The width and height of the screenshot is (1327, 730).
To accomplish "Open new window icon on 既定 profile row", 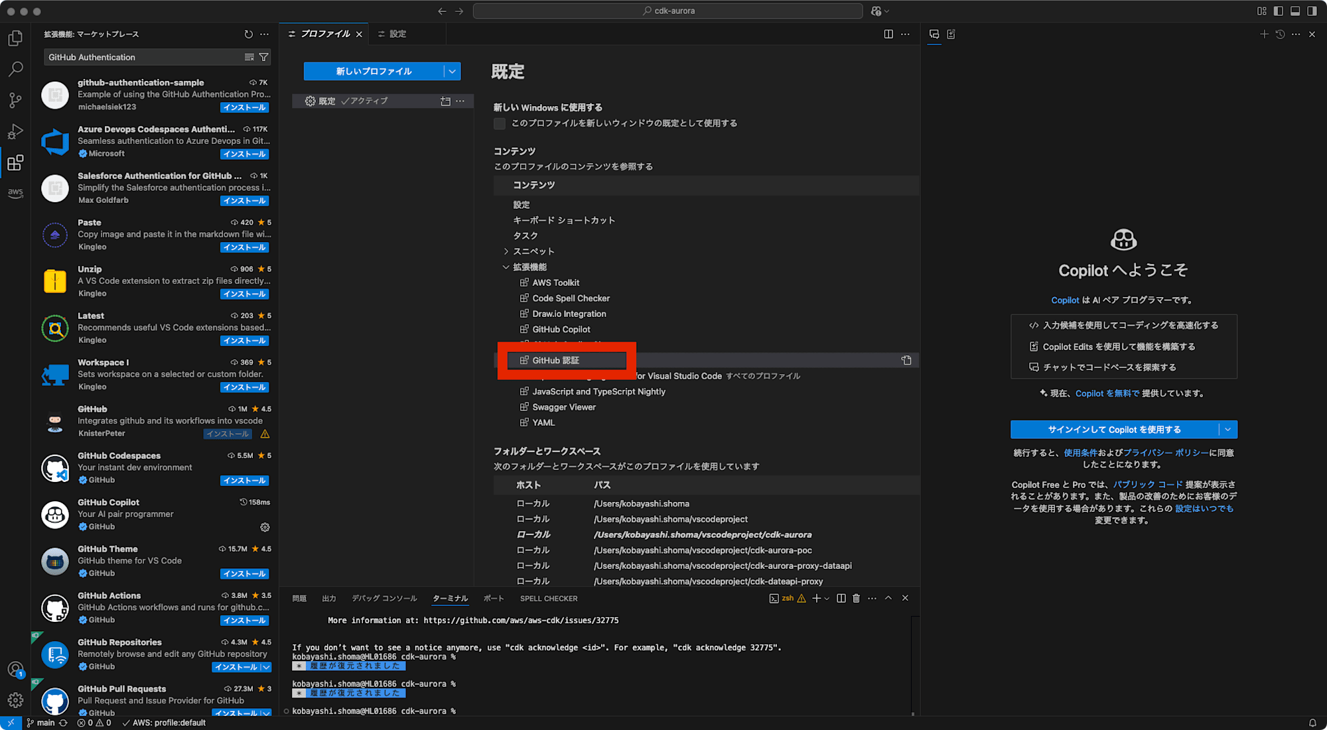I will [445, 101].
